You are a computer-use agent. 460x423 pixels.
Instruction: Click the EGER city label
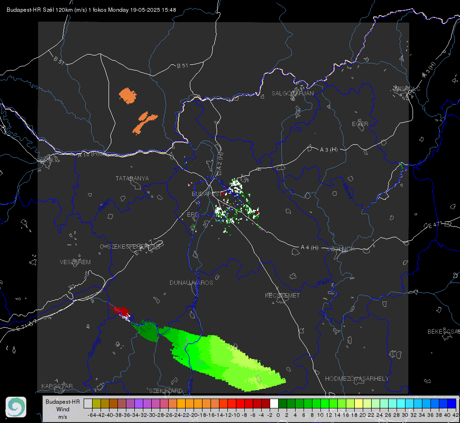(360, 124)
